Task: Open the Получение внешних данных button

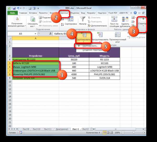Action: click(17, 22)
